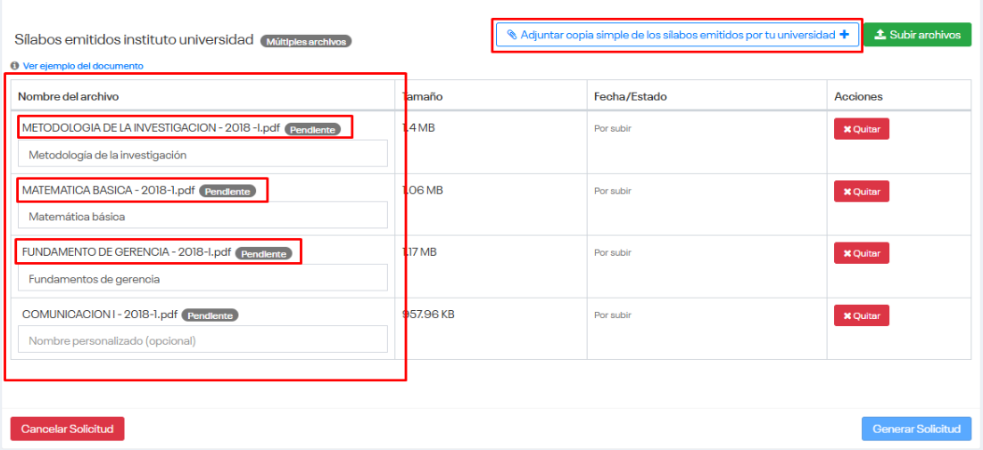
Task: Click the Múltiples archivos badge
Action: [306, 41]
